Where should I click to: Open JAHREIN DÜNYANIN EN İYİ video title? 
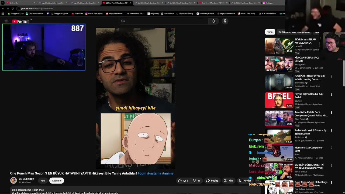[x=310, y=167]
